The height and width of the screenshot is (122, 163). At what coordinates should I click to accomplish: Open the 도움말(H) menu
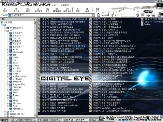[x=65, y=5]
